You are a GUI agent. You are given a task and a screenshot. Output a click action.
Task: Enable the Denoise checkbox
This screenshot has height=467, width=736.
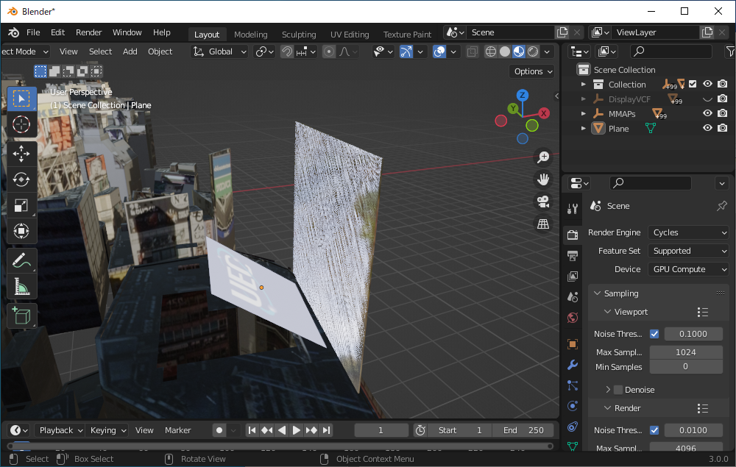[618, 390]
